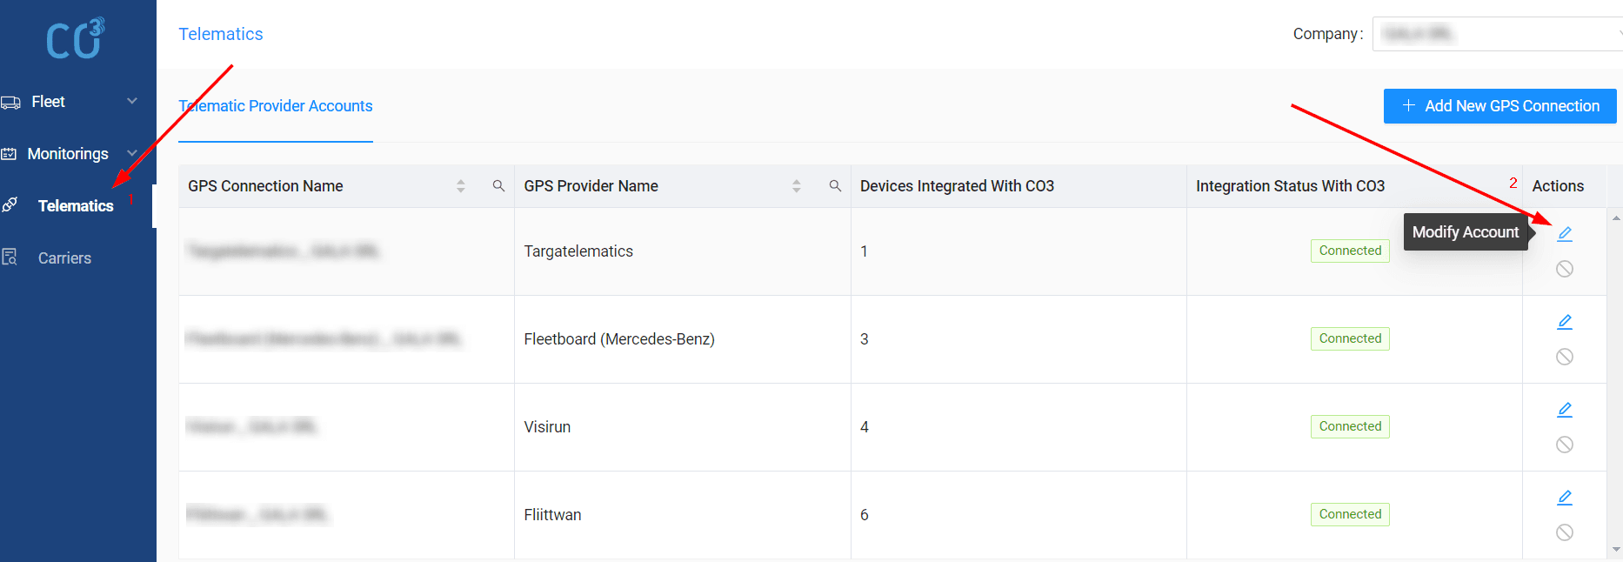Sort by GPS Provider Name
1623x562 pixels.
(797, 186)
